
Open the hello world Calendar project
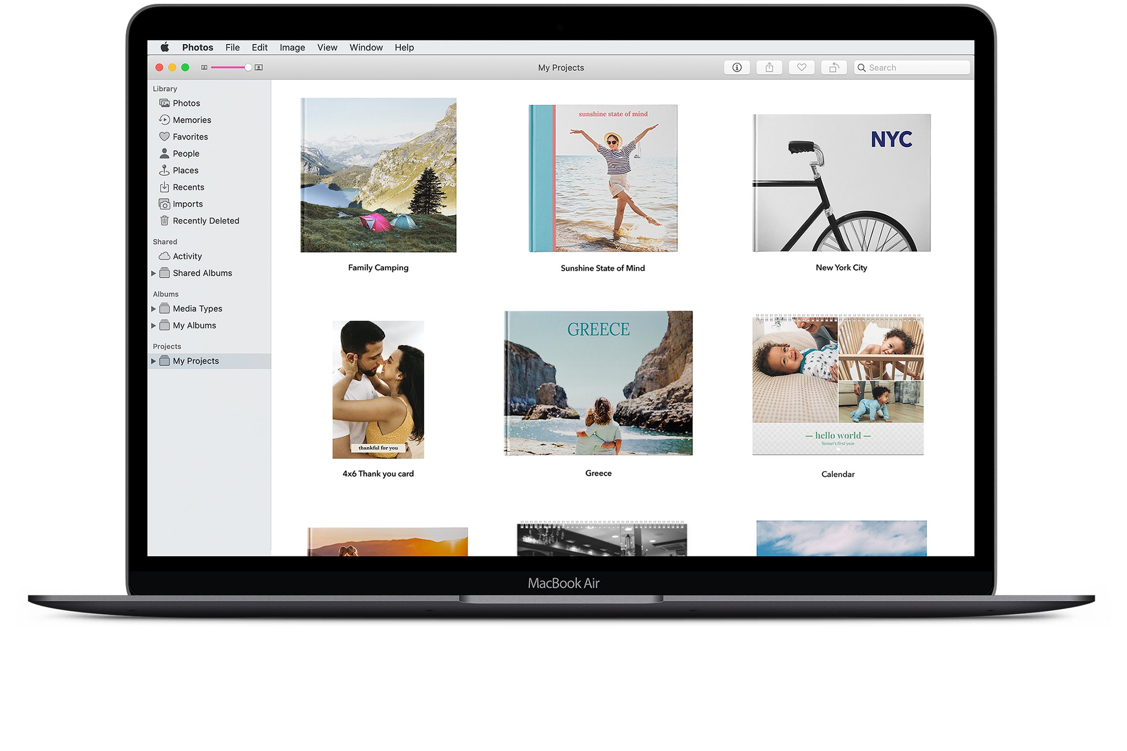pos(838,385)
